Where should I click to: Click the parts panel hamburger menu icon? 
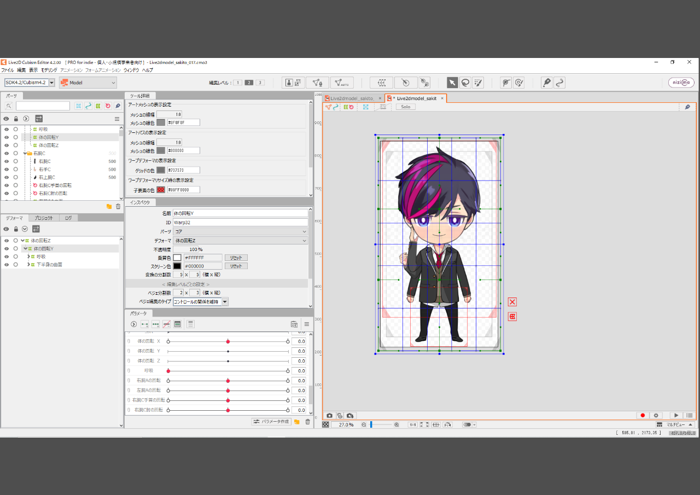(x=116, y=119)
